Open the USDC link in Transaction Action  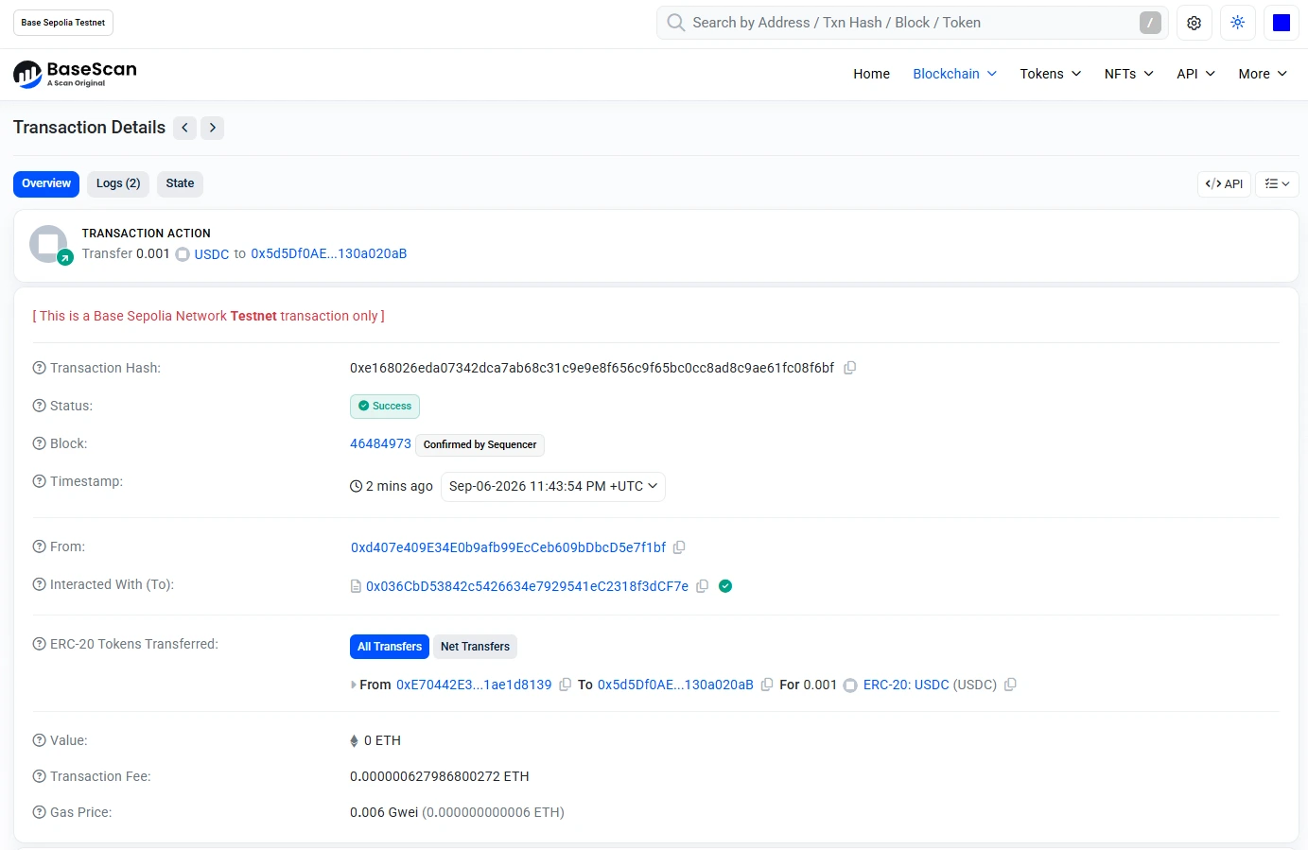212,254
